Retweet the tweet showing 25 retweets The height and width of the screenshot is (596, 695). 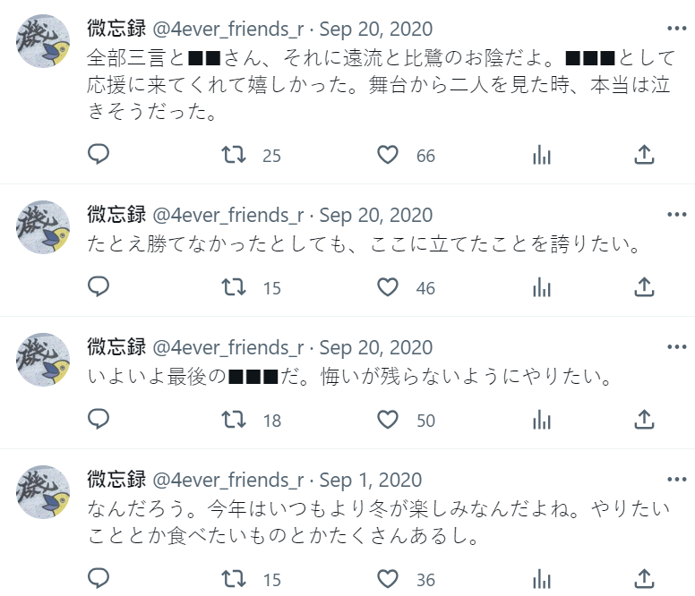(x=234, y=155)
